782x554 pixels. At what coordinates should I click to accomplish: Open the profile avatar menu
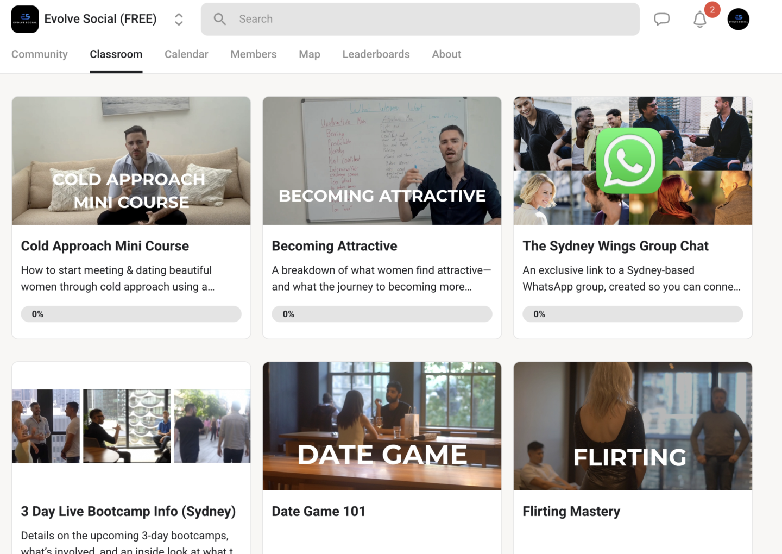pos(738,19)
